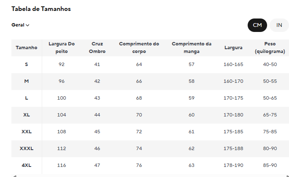Click the horizontal scrollbar track under the table
Screen dimensions: 289x177
[150, 176]
